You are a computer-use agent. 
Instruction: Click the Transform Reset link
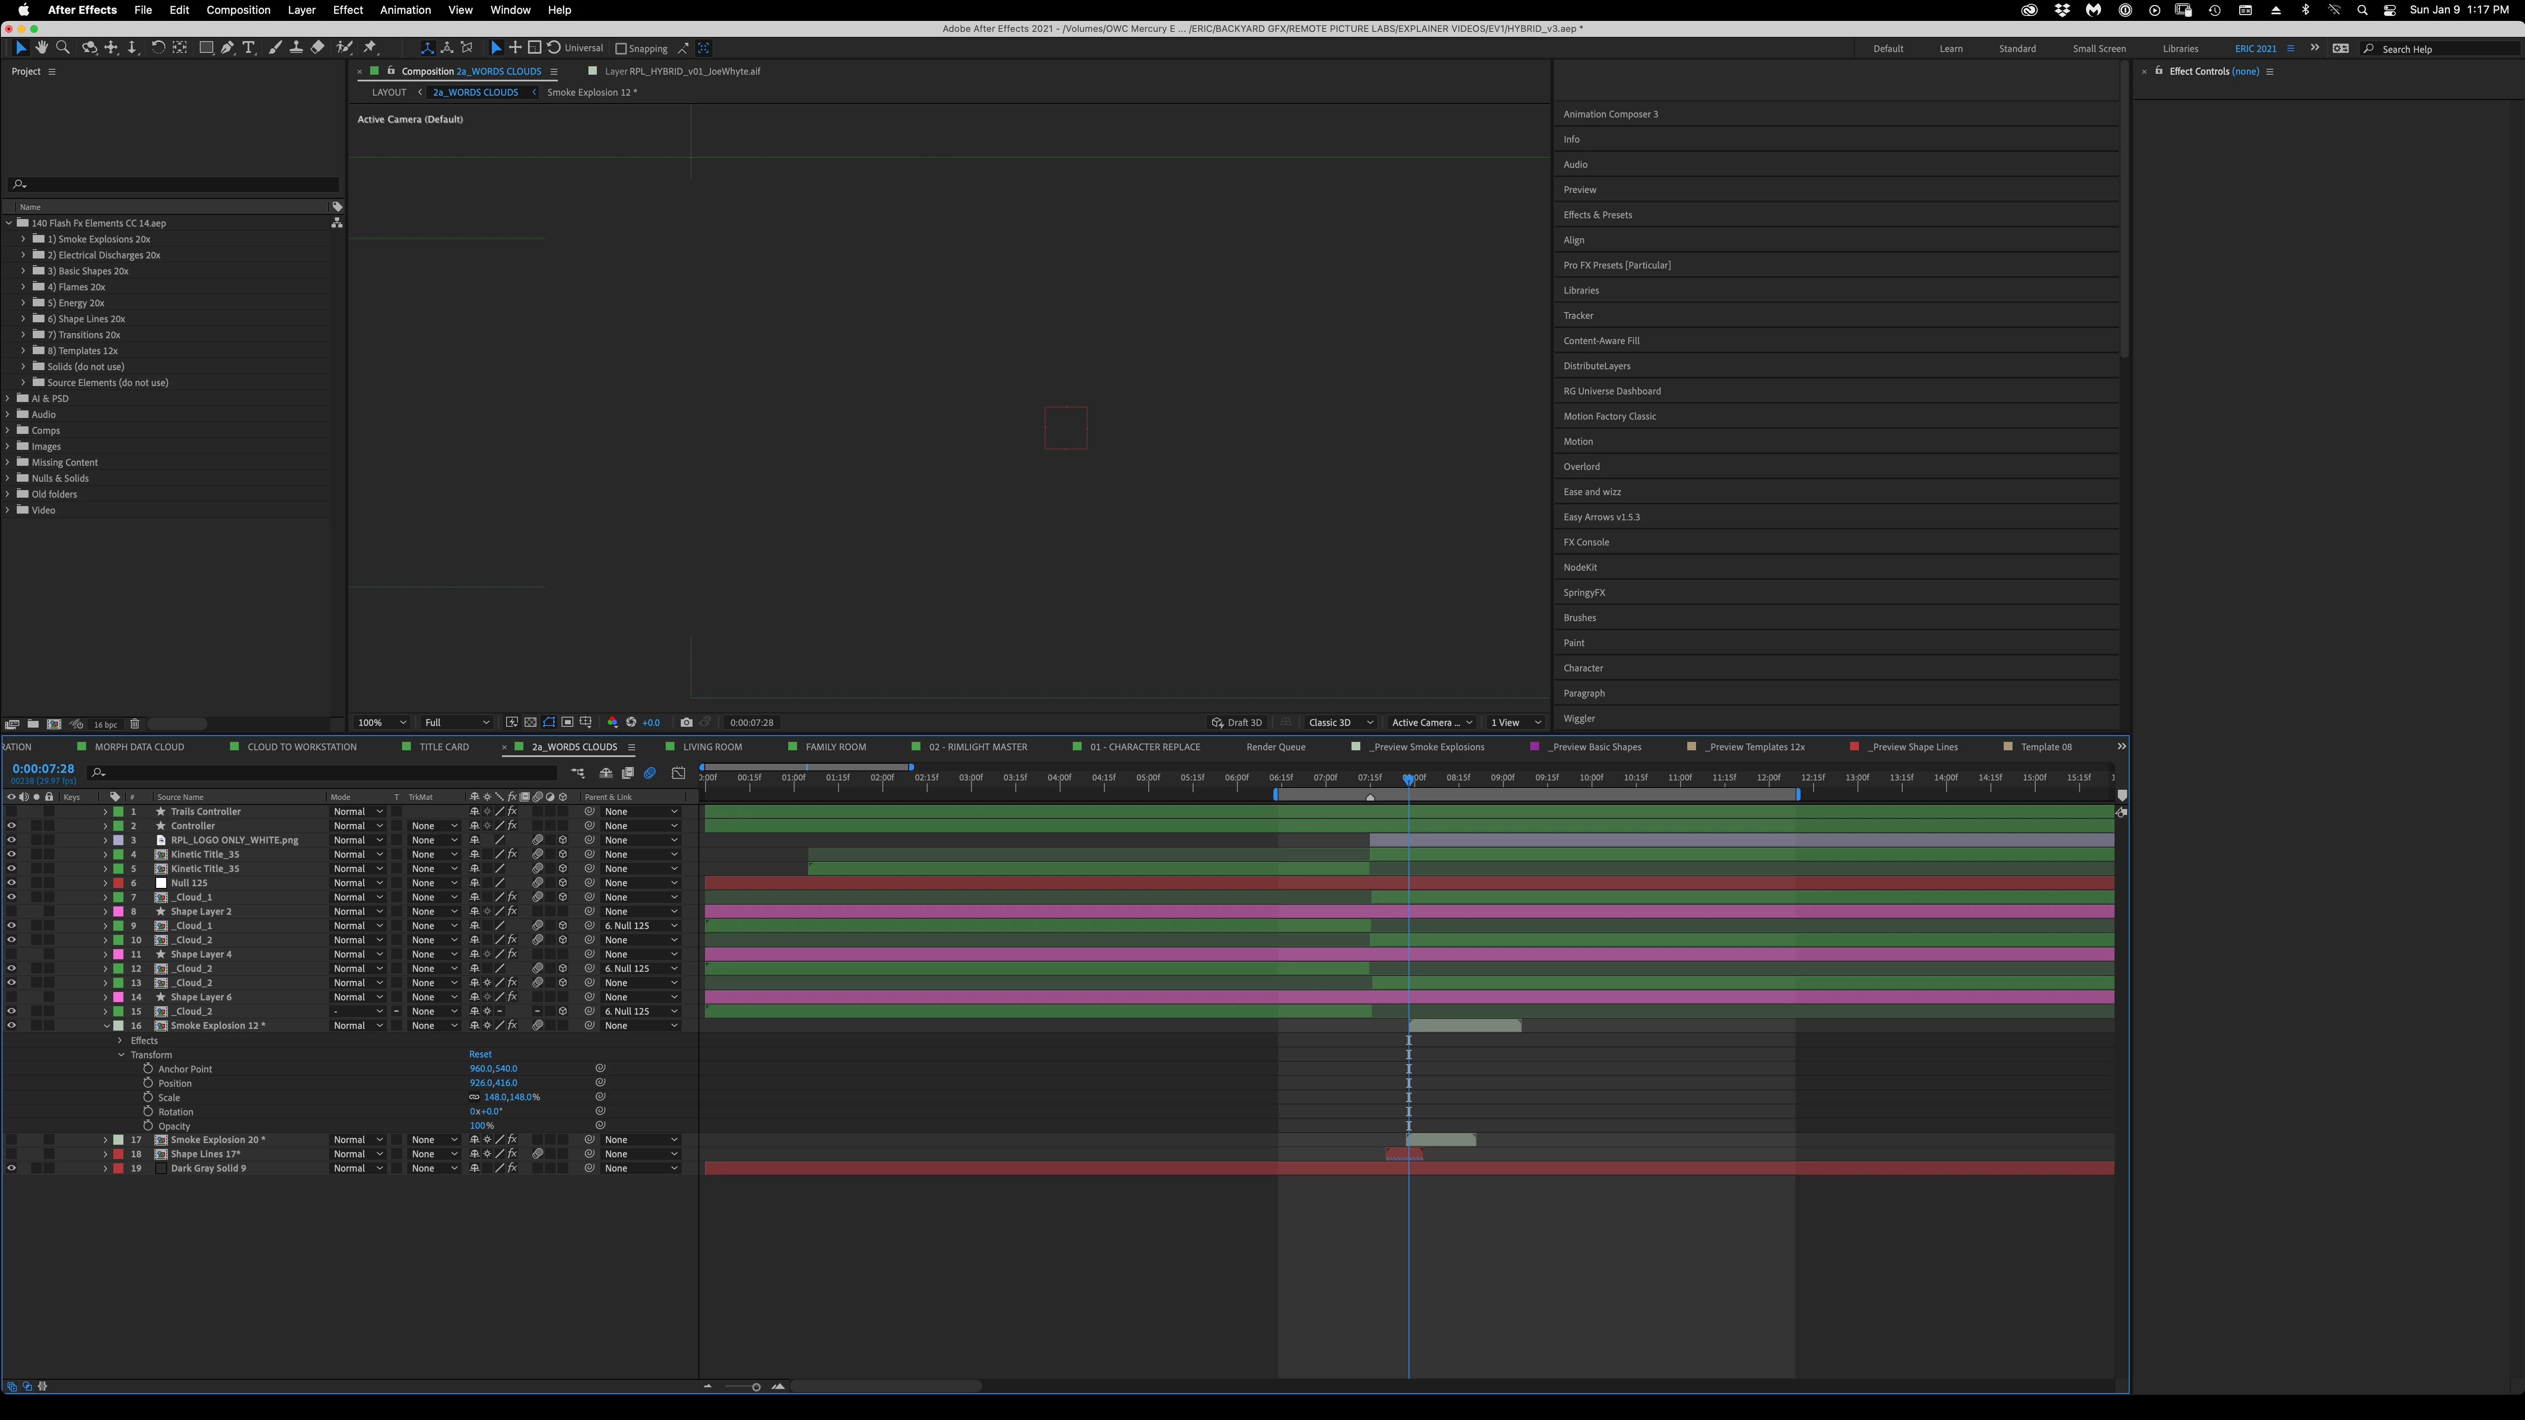(480, 1055)
